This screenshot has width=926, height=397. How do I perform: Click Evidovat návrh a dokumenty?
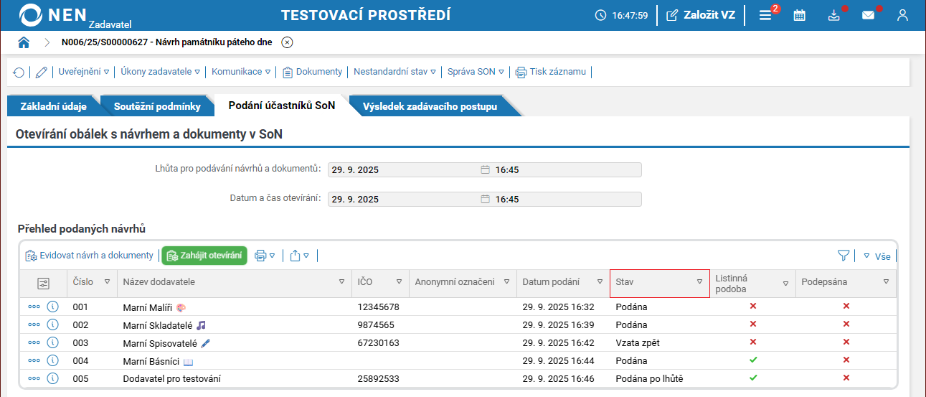(x=89, y=256)
